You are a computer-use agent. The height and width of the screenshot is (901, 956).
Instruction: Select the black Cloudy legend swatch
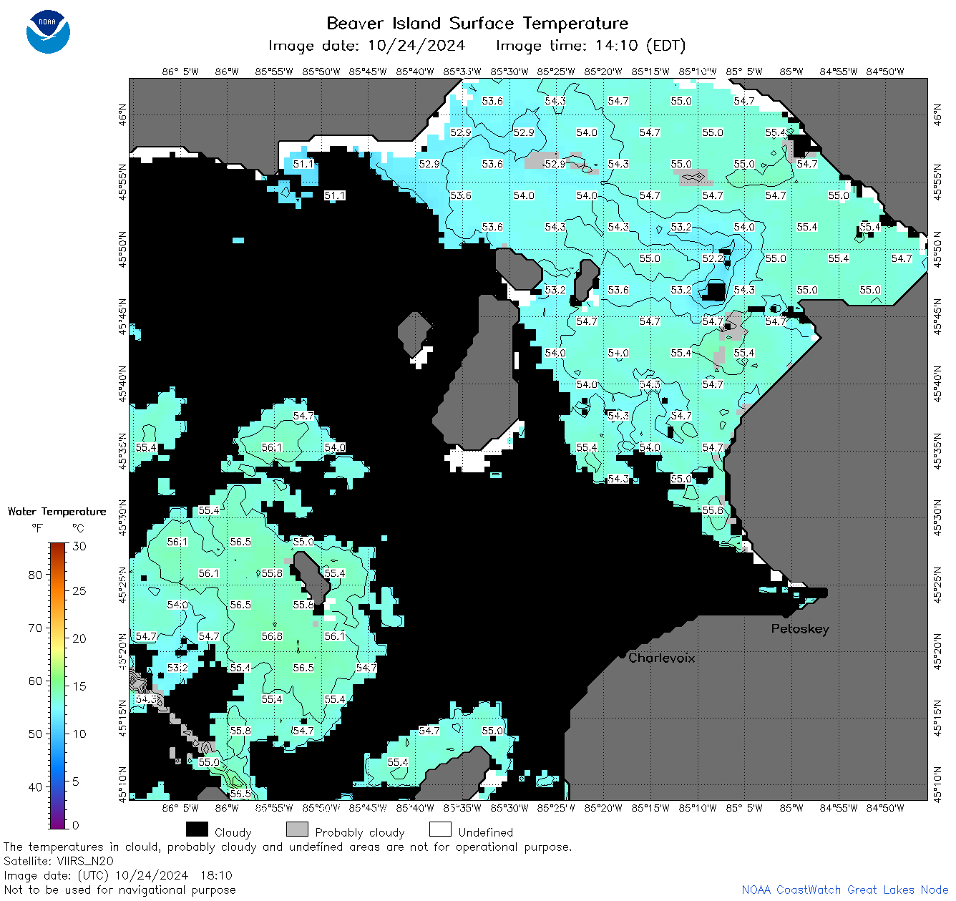pos(197,829)
